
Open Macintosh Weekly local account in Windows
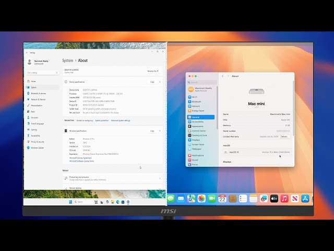(x=38, y=62)
